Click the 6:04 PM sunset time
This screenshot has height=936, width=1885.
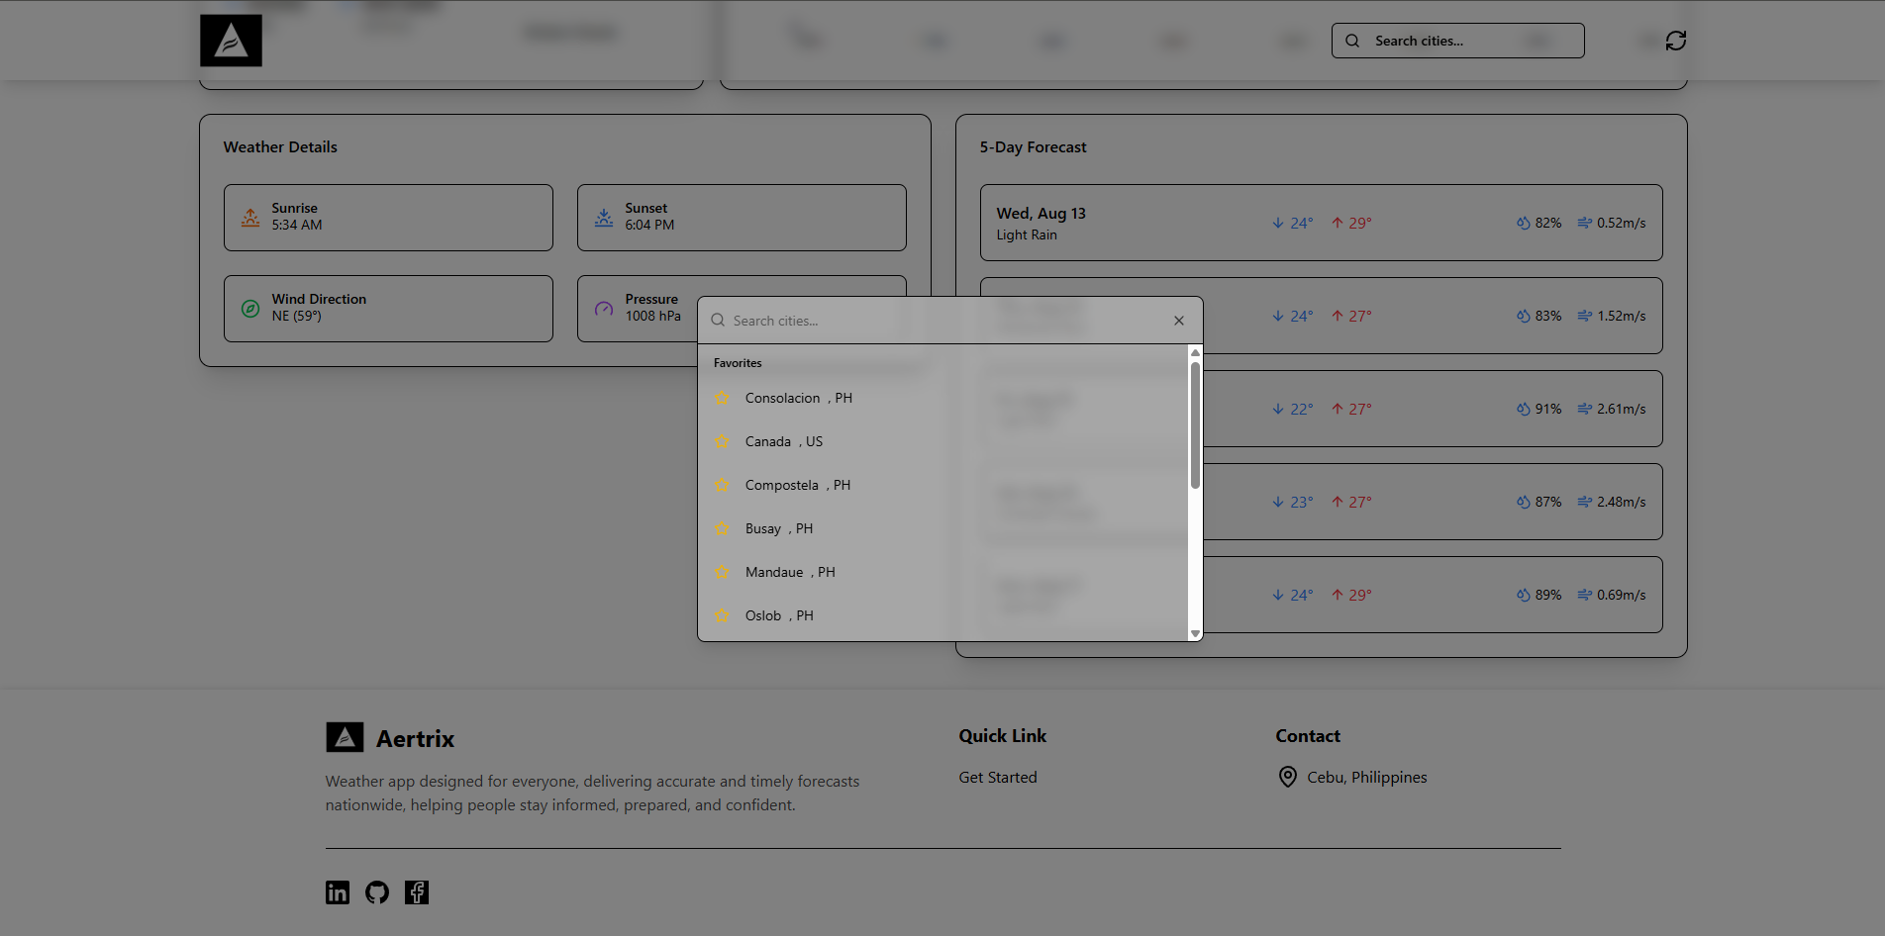(649, 225)
